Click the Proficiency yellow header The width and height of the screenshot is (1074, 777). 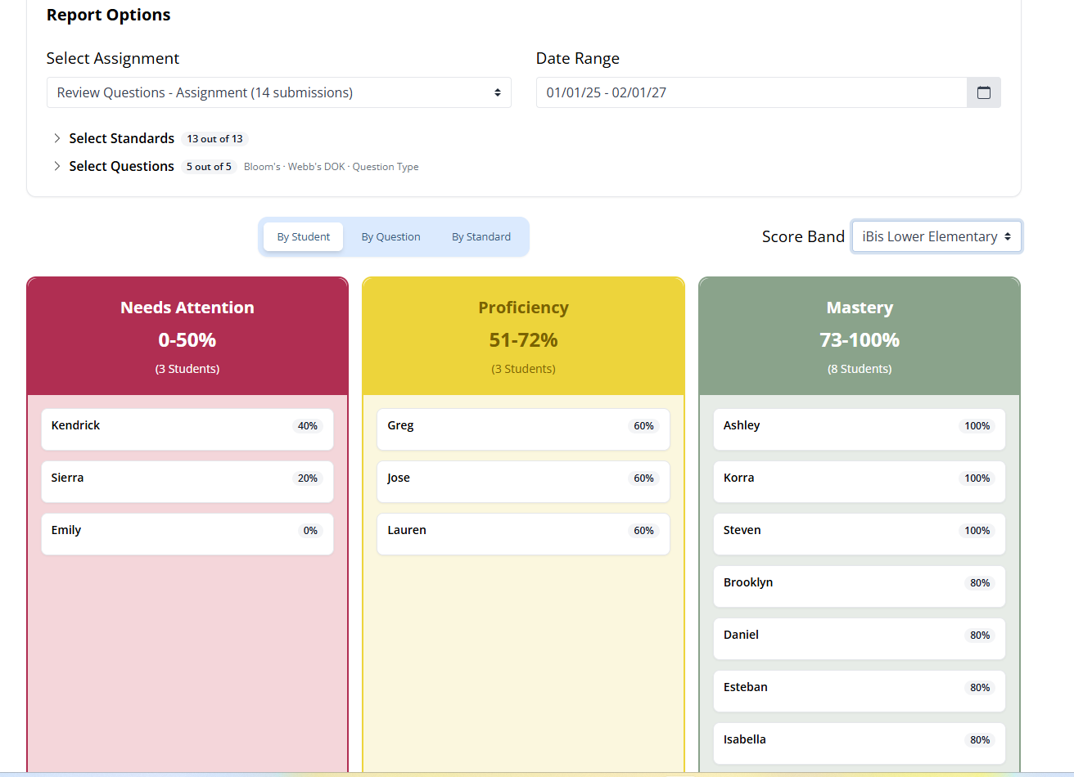[x=523, y=337]
